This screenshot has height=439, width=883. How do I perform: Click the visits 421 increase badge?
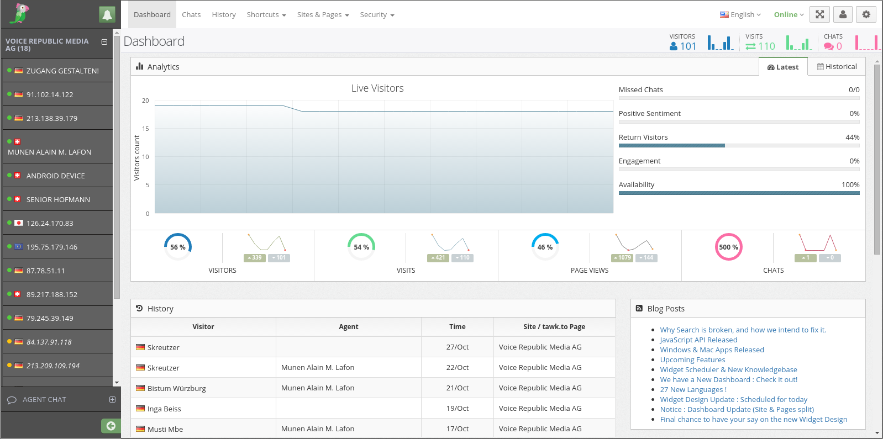point(438,258)
